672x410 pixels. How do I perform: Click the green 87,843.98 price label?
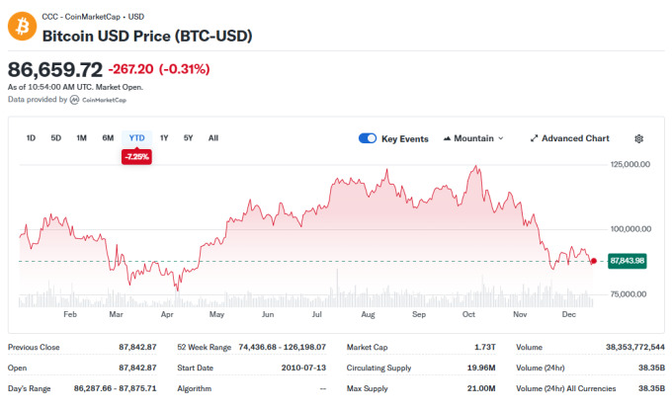[x=627, y=261]
